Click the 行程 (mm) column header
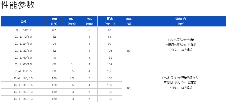This screenshot has width=226, height=103. (x=89, y=22)
